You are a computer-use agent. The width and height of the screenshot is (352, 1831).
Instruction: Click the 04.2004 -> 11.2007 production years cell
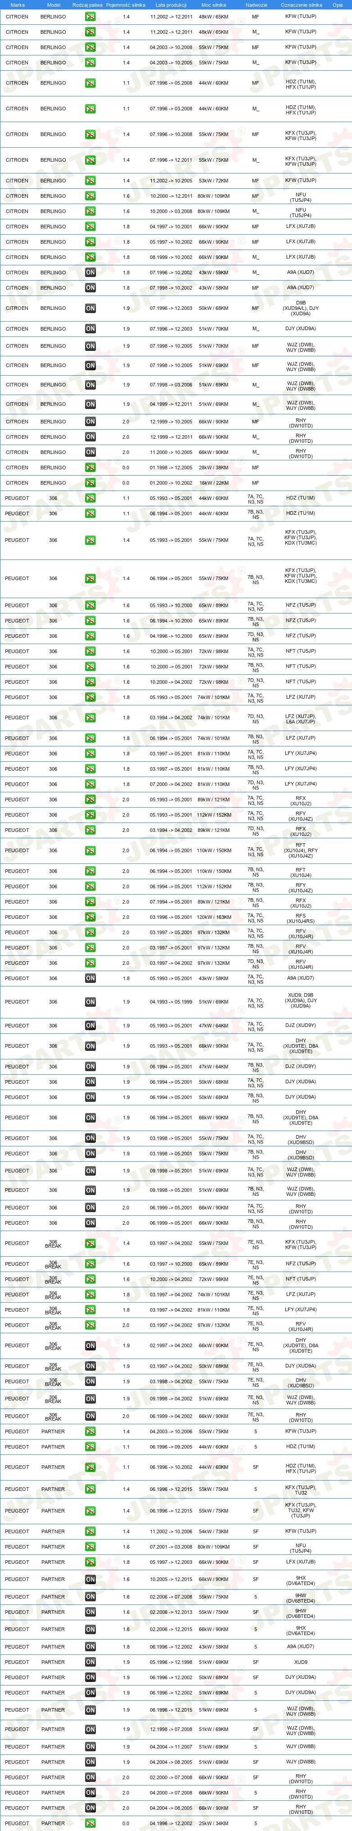(x=171, y=1747)
